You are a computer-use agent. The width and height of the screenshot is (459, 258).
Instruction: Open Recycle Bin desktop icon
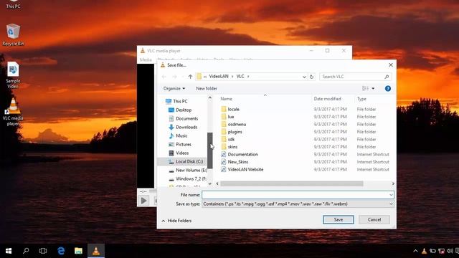(13, 34)
